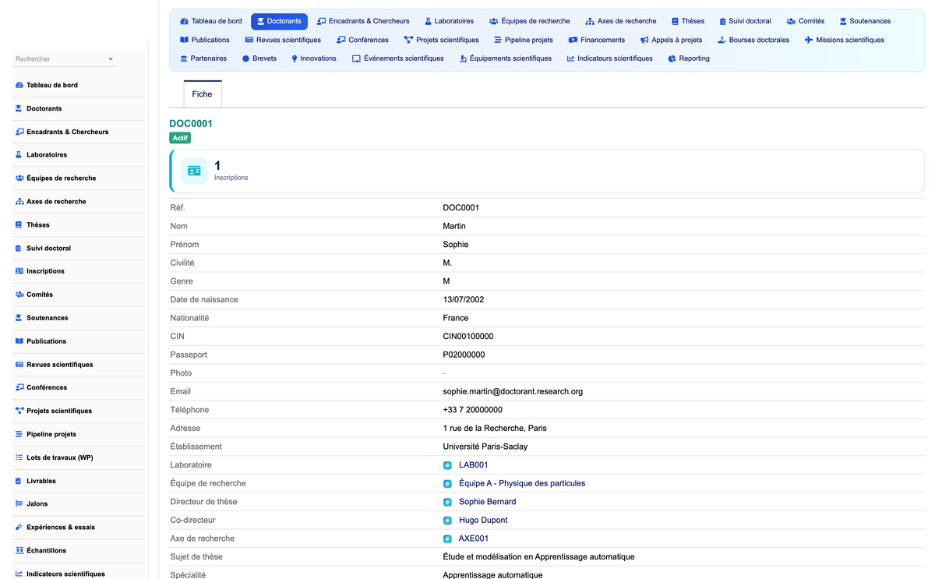Open Équipements scientifiques in top menu
The height and width of the screenshot is (579, 935).
(x=506, y=58)
